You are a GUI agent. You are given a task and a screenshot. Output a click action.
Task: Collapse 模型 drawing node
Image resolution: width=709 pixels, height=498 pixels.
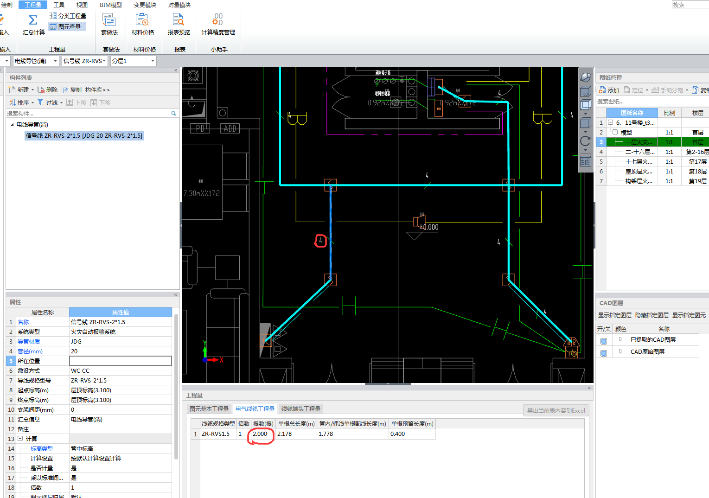point(615,132)
